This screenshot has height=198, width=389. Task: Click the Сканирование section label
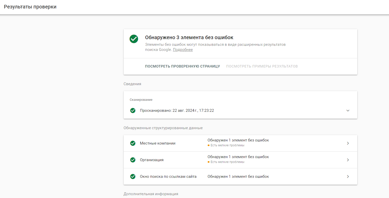[141, 100]
